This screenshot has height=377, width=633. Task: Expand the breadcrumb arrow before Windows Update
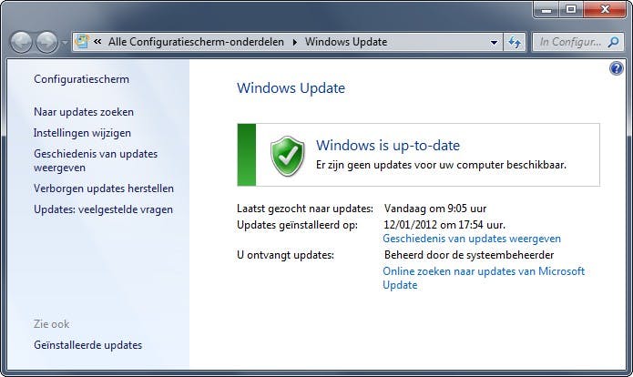point(295,42)
